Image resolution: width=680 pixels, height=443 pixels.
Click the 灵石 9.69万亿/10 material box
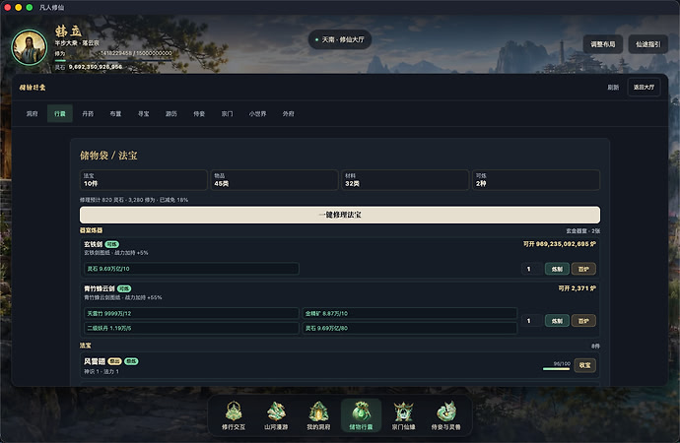191,269
